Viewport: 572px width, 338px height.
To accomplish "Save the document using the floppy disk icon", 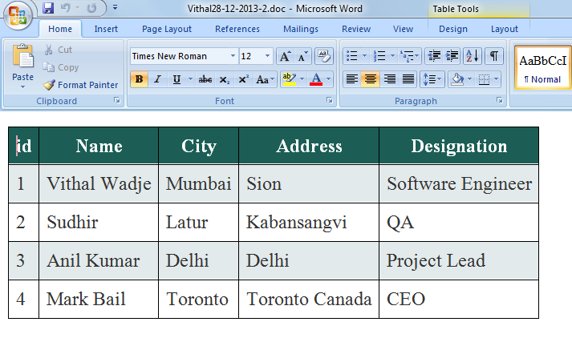I will 48,8.
